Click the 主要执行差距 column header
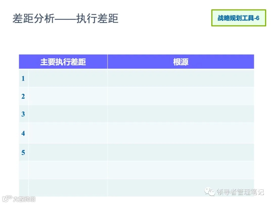This screenshot has height=204, width=273. 63,62
